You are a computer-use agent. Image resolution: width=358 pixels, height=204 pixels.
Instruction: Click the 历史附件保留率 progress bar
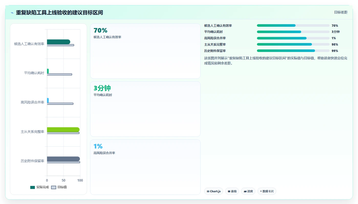(293, 51)
